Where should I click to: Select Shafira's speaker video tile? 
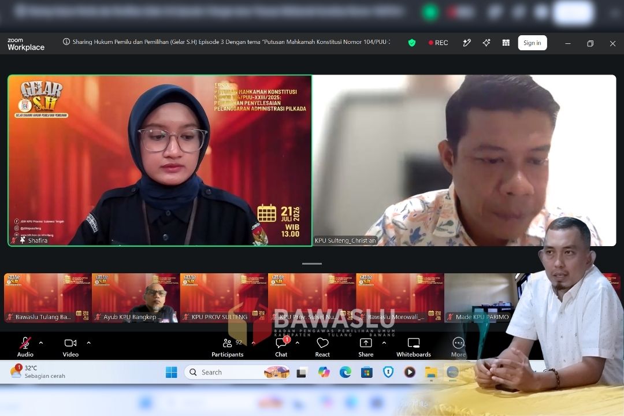click(160, 161)
